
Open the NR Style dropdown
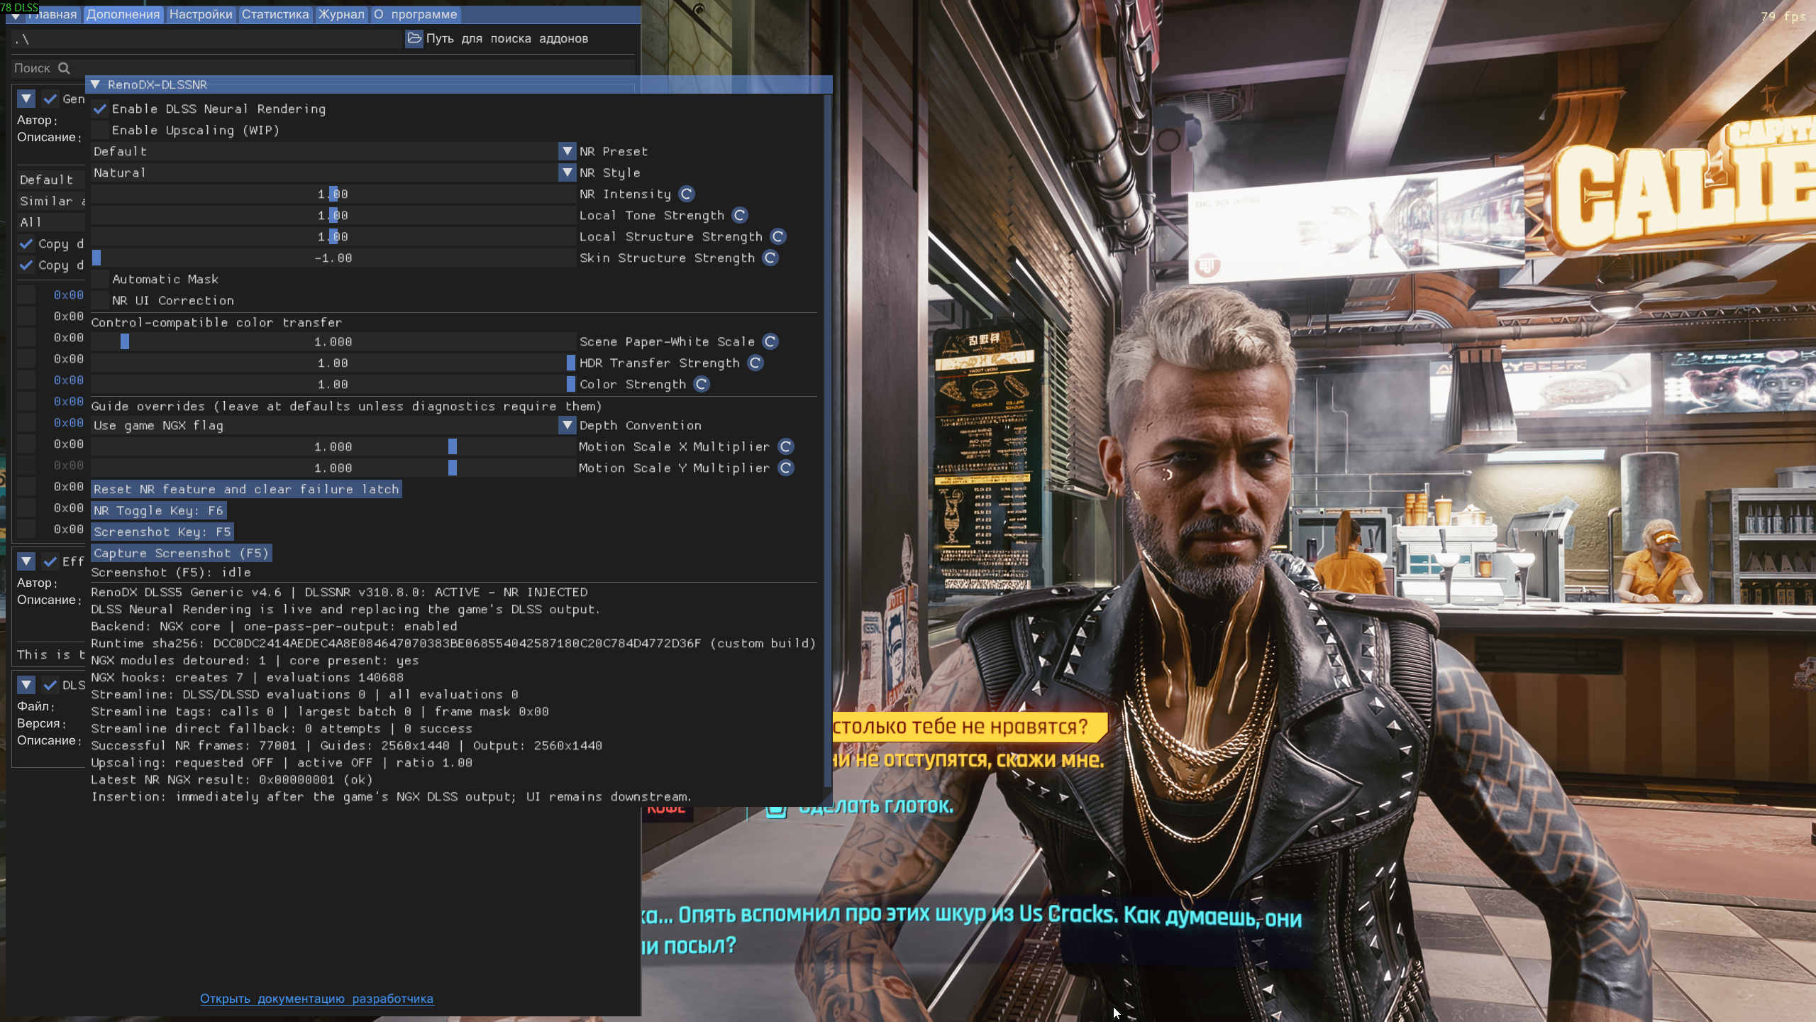tap(567, 172)
